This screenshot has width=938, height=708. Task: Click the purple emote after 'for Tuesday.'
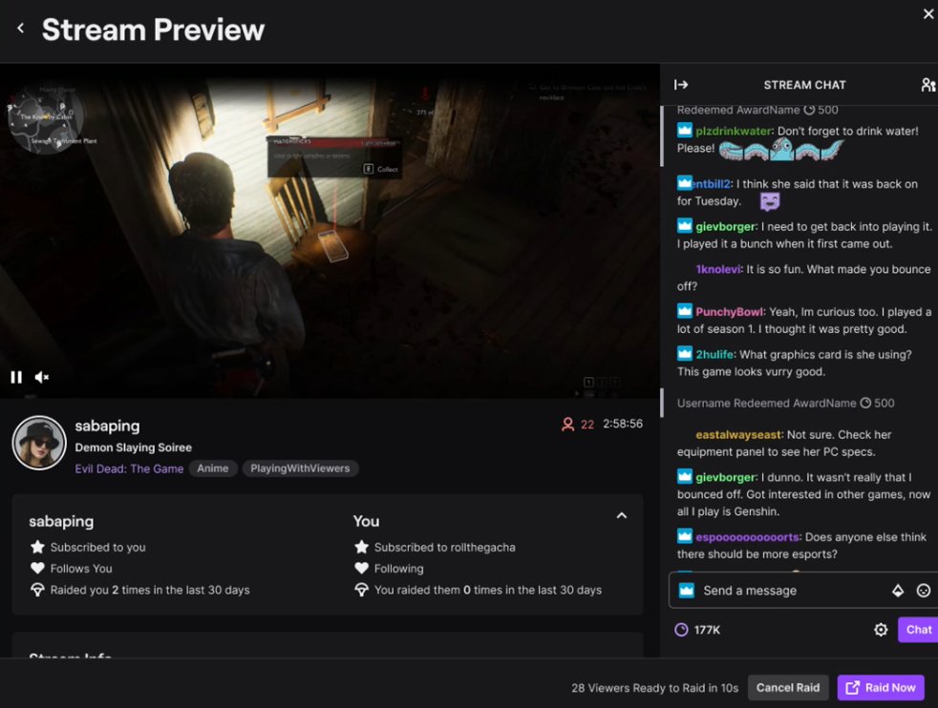coord(770,201)
